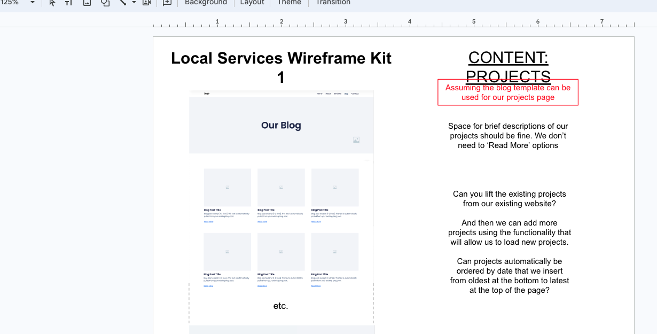Select the 'CONTENT: PROJECTS' heading
This screenshot has height=334, width=657.
coord(508,66)
